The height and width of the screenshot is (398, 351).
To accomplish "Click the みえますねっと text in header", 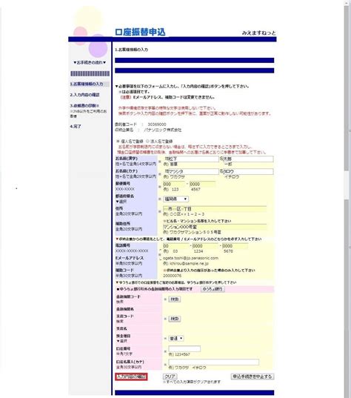I will pos(259,33).
